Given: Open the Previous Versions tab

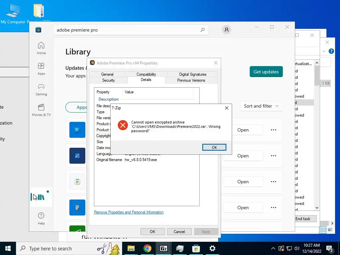Looking at the screenshot, I should [x=191, y=80].
